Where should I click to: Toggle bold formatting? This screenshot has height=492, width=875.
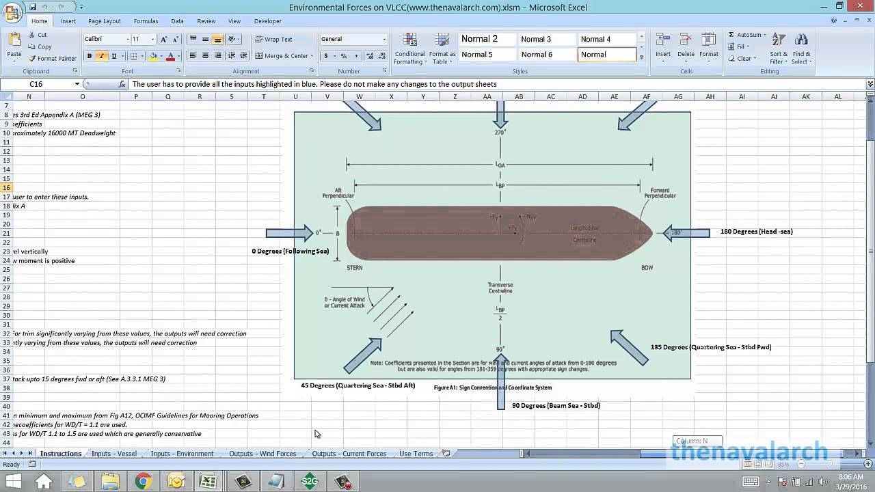pyautogui.click(x=89, y=56)
